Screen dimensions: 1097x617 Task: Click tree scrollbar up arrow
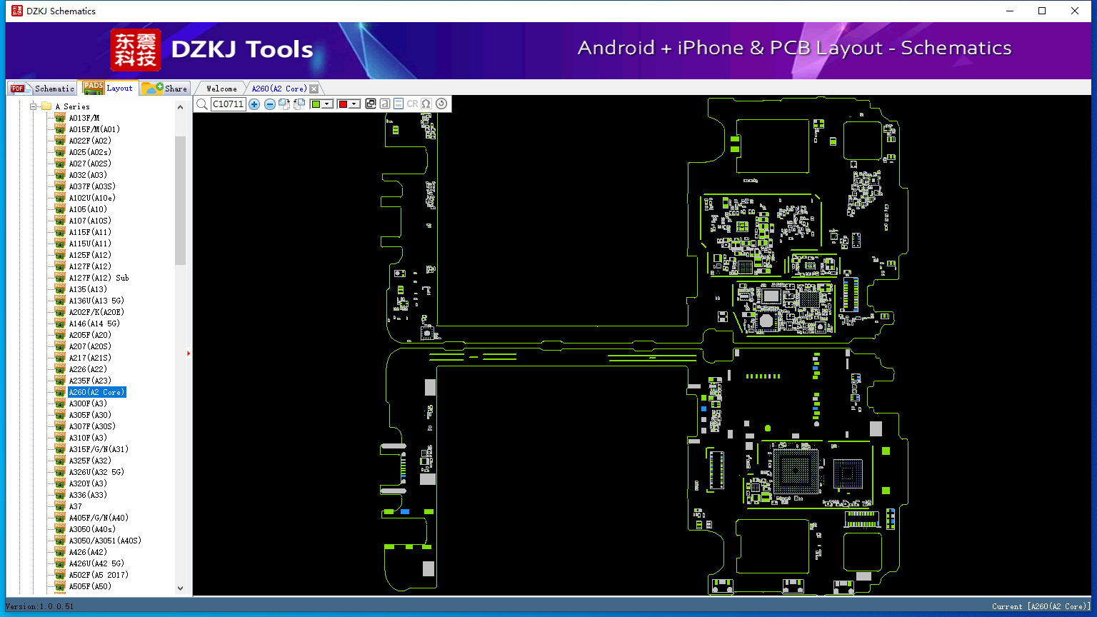pos(180,107)
